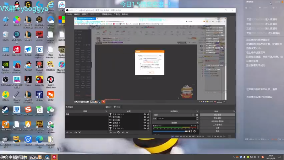Click the stop streaming button
The width and height of the screenshot is (284, 160).
pyautogui.click(x=218, y=115)
